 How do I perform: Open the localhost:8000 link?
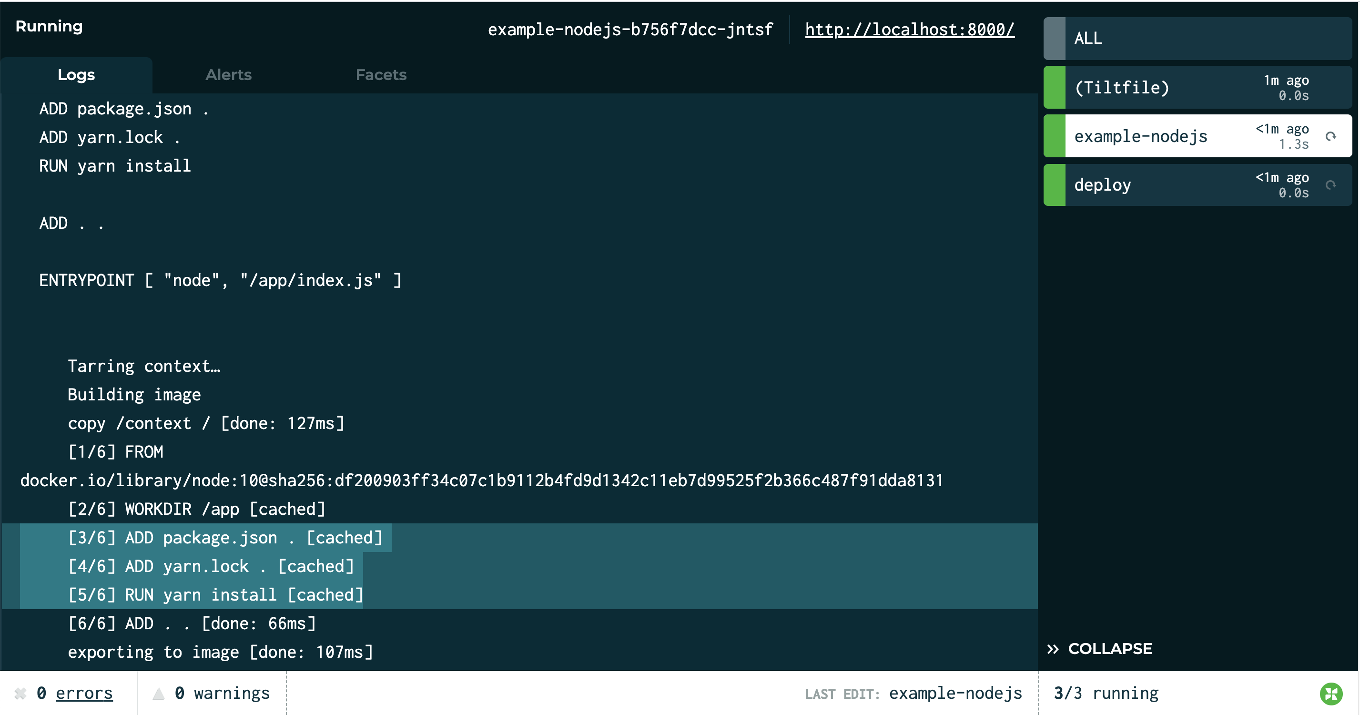pos(909,30)
